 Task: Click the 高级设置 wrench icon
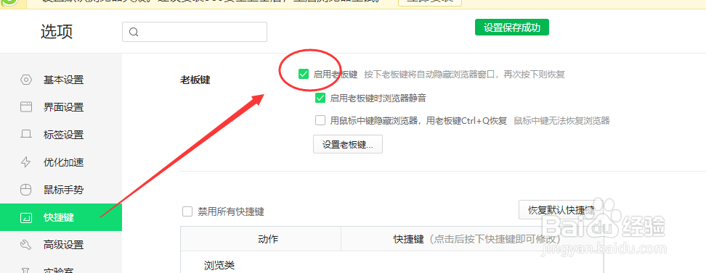(x=26, y=245)
